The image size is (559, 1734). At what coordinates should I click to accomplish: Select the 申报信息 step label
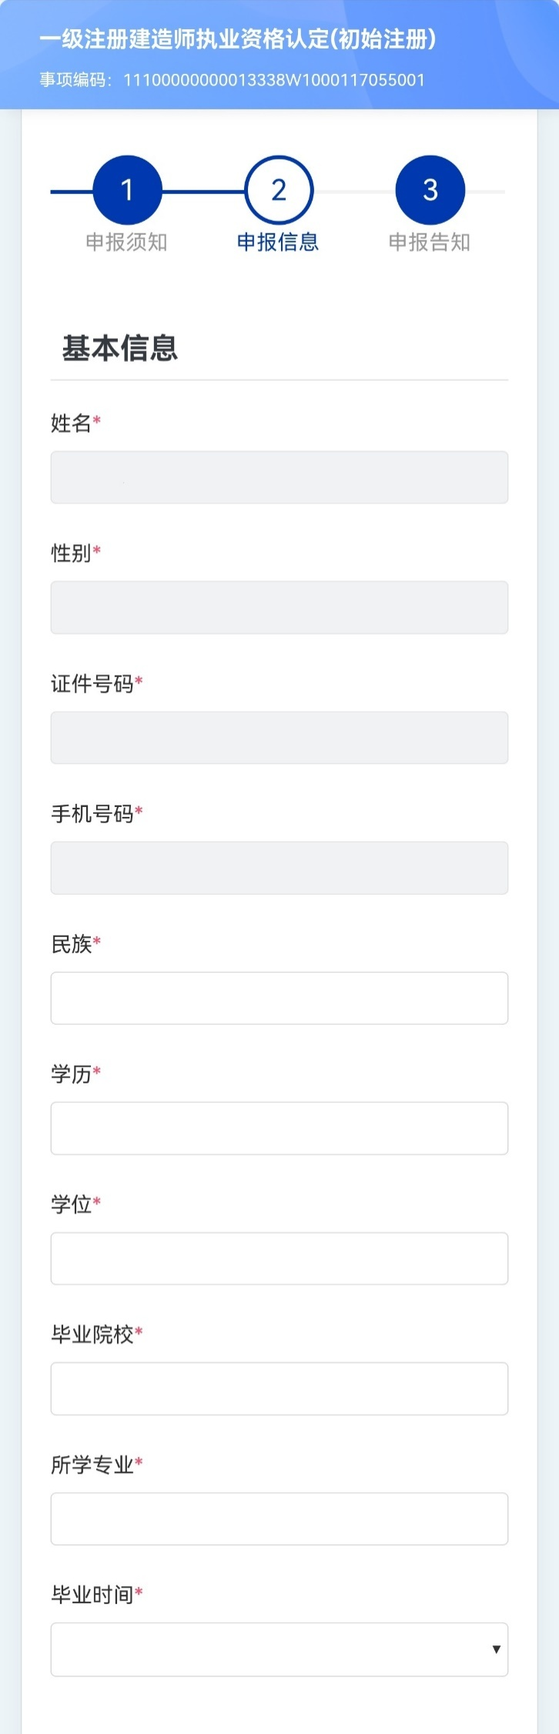[278, 243]
